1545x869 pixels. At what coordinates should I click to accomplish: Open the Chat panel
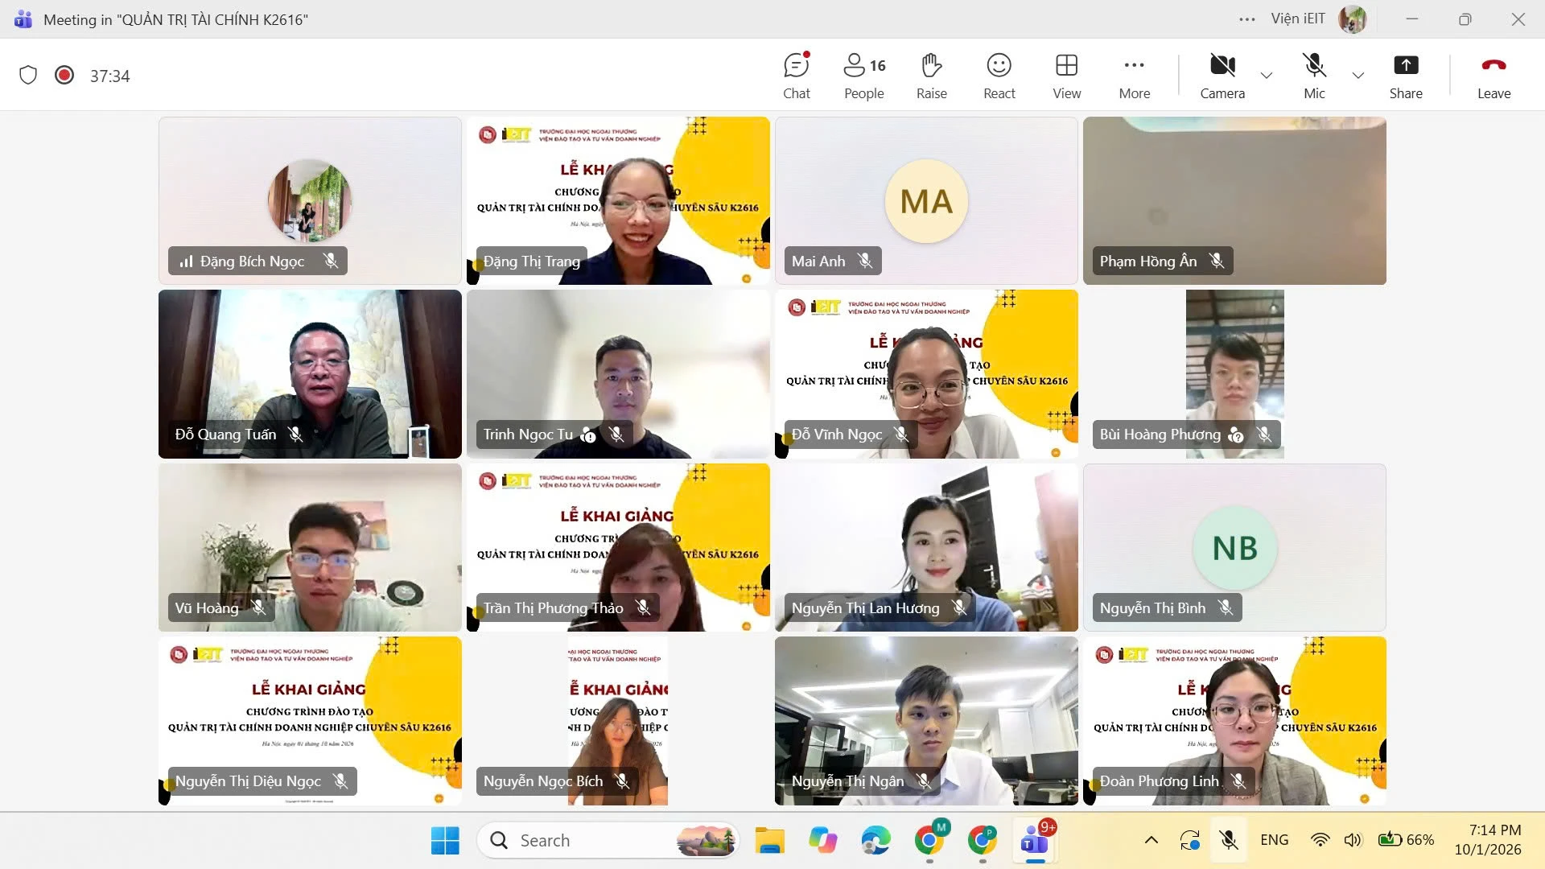point(797,76)
